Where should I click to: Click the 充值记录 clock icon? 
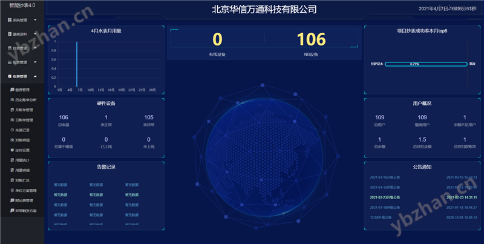point(12,130)
